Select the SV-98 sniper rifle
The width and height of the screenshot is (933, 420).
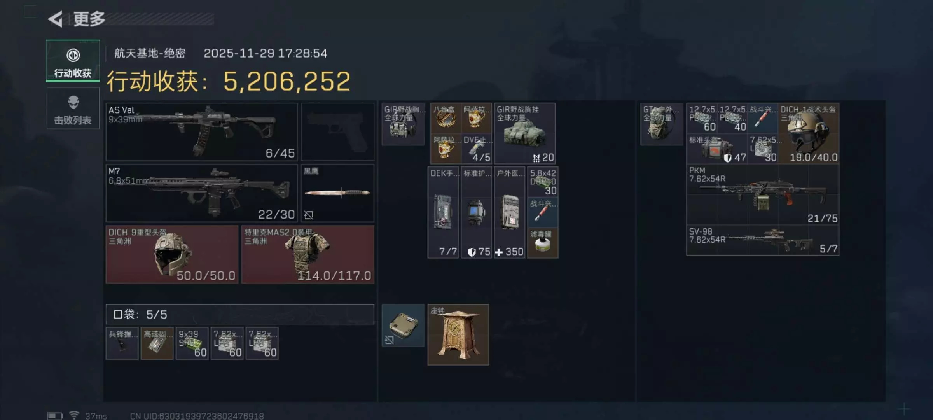pyautogui.click(x=763, y=240)
